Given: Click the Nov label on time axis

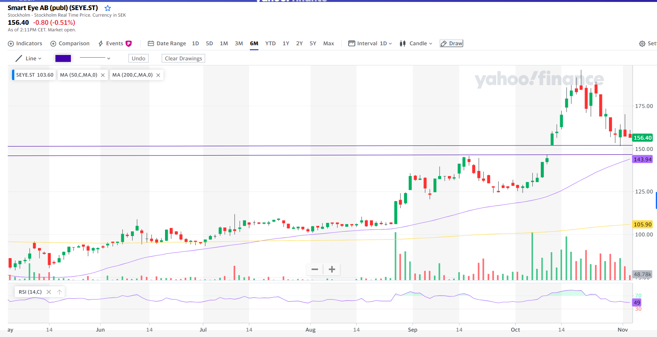Looking at the screenshot, I should tap(623, 330).
